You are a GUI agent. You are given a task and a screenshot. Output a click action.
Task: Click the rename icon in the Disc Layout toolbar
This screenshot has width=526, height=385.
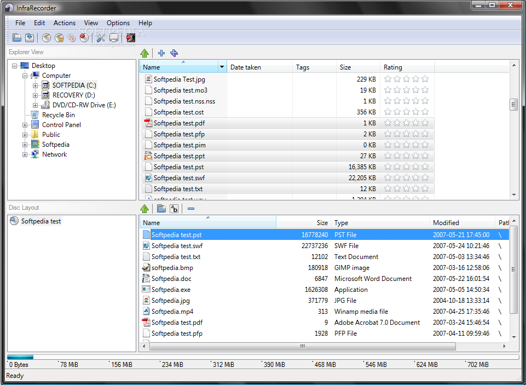point(174,209)
